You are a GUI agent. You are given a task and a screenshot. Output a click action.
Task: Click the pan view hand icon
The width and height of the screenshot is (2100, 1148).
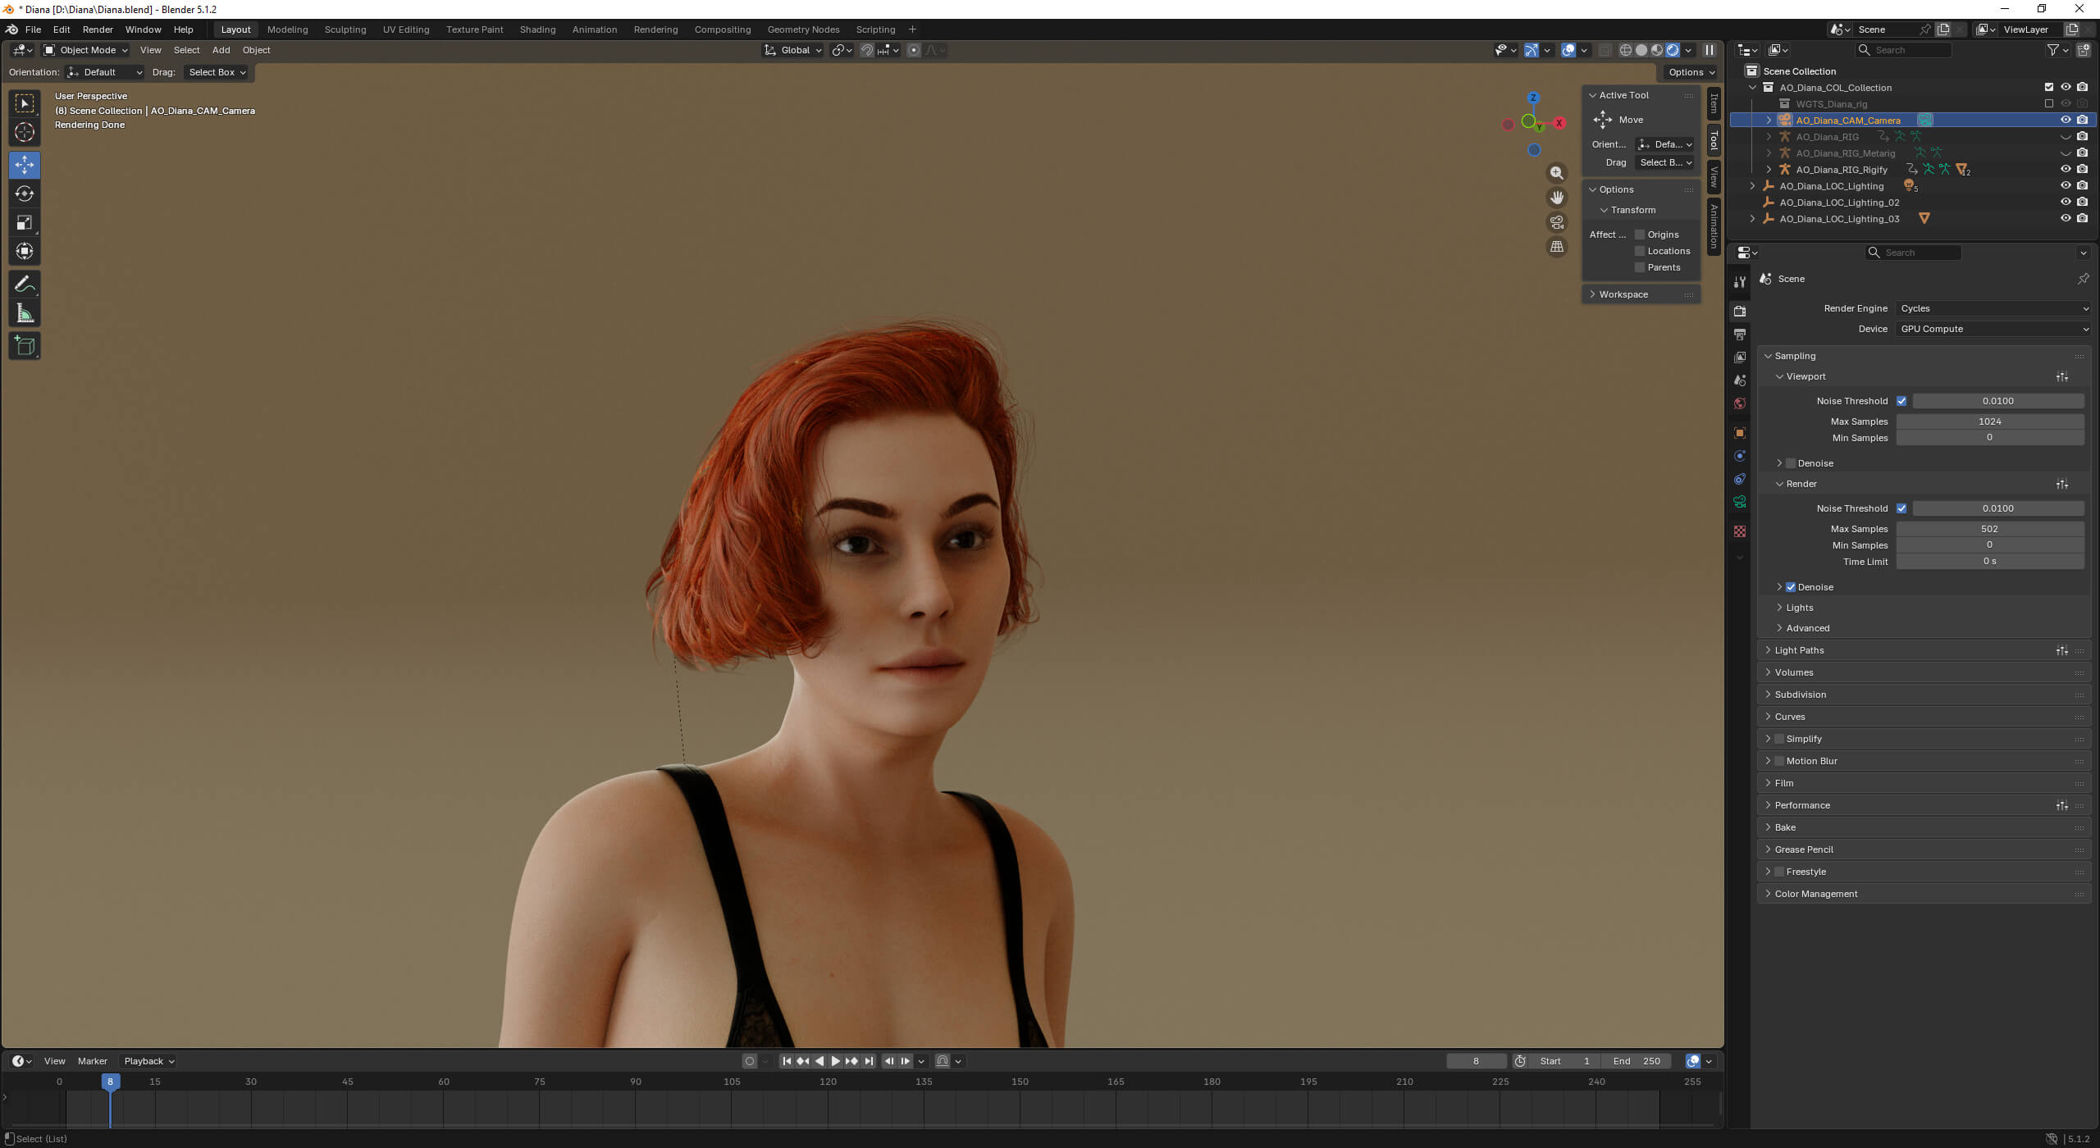pos(1556,198)
